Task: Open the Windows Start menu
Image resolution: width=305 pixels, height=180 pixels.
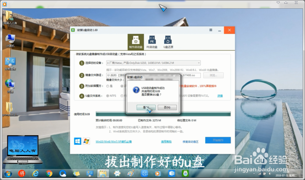Action: [x=8, y=173]
